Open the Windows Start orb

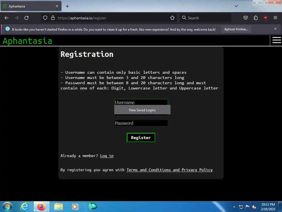click(7, 206)
